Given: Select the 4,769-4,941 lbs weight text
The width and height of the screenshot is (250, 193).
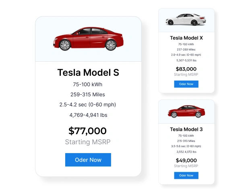Looking at the screenshot, I should tap(88, 115).
